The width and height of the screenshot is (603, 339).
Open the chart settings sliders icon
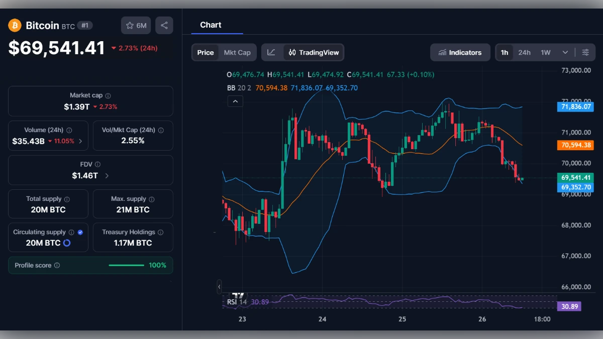pos(586,52)
